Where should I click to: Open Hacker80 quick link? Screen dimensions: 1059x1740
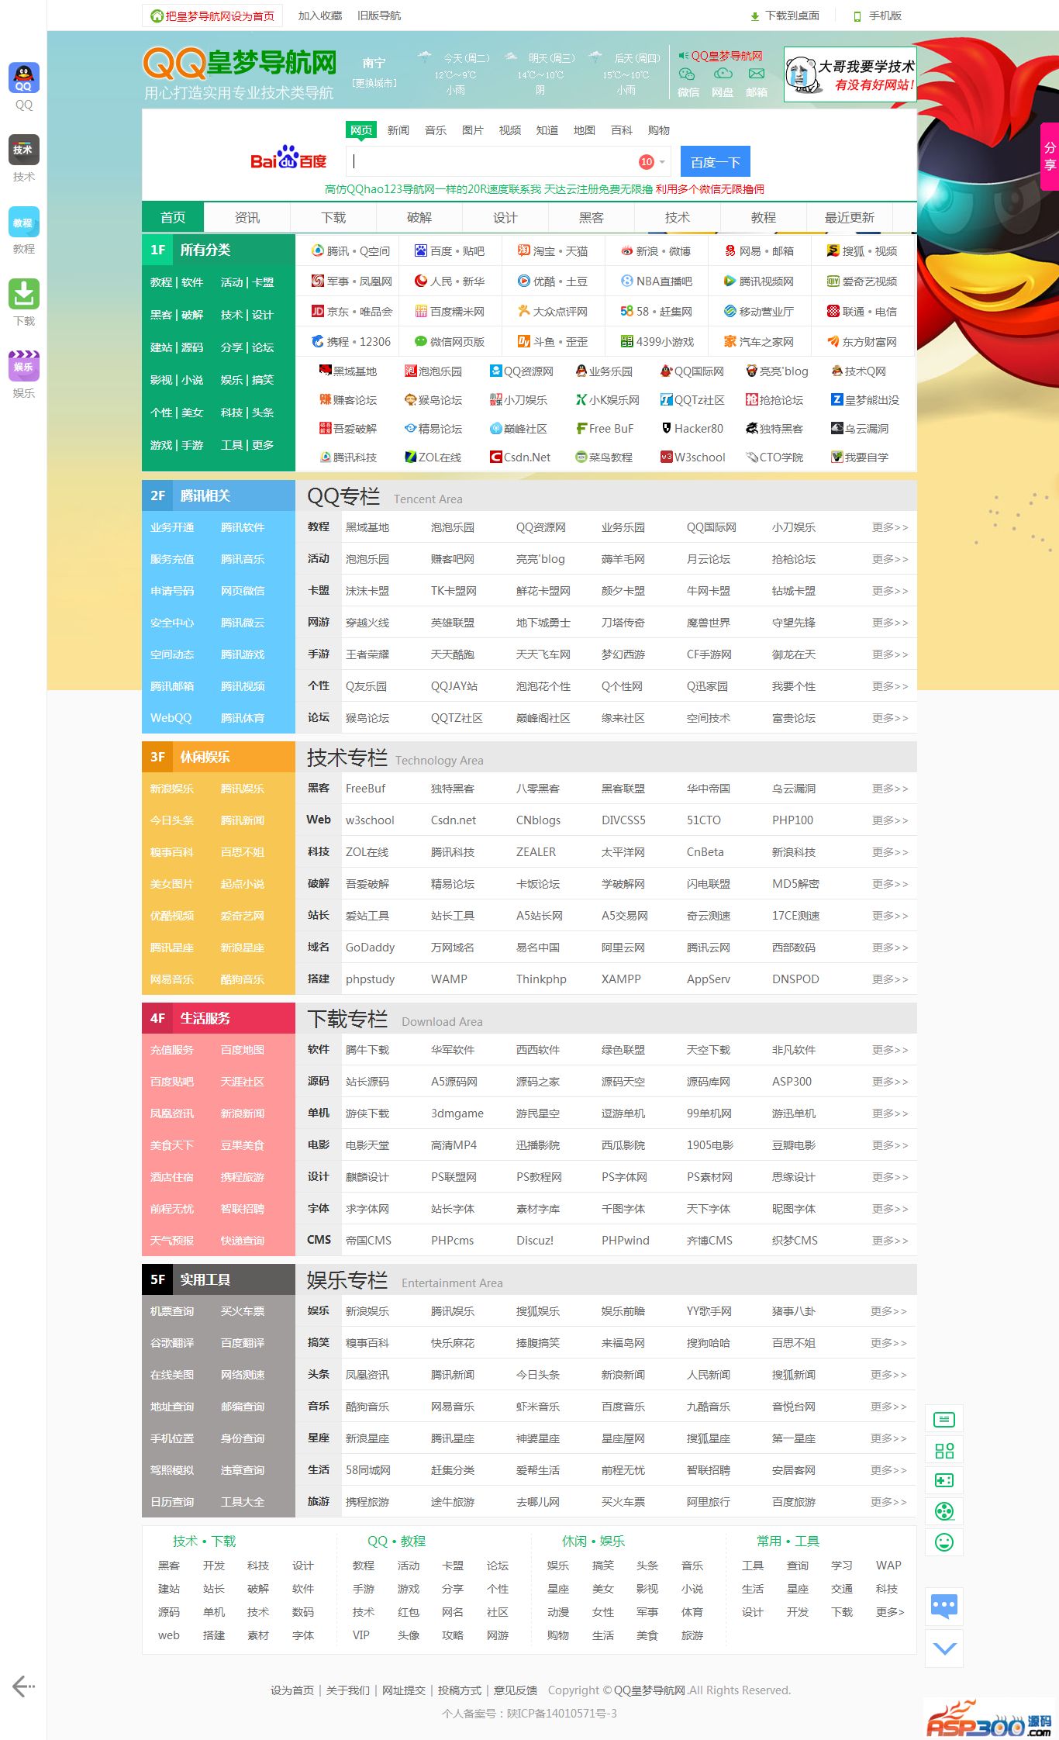pyautogui.click(x=692, y=429)
